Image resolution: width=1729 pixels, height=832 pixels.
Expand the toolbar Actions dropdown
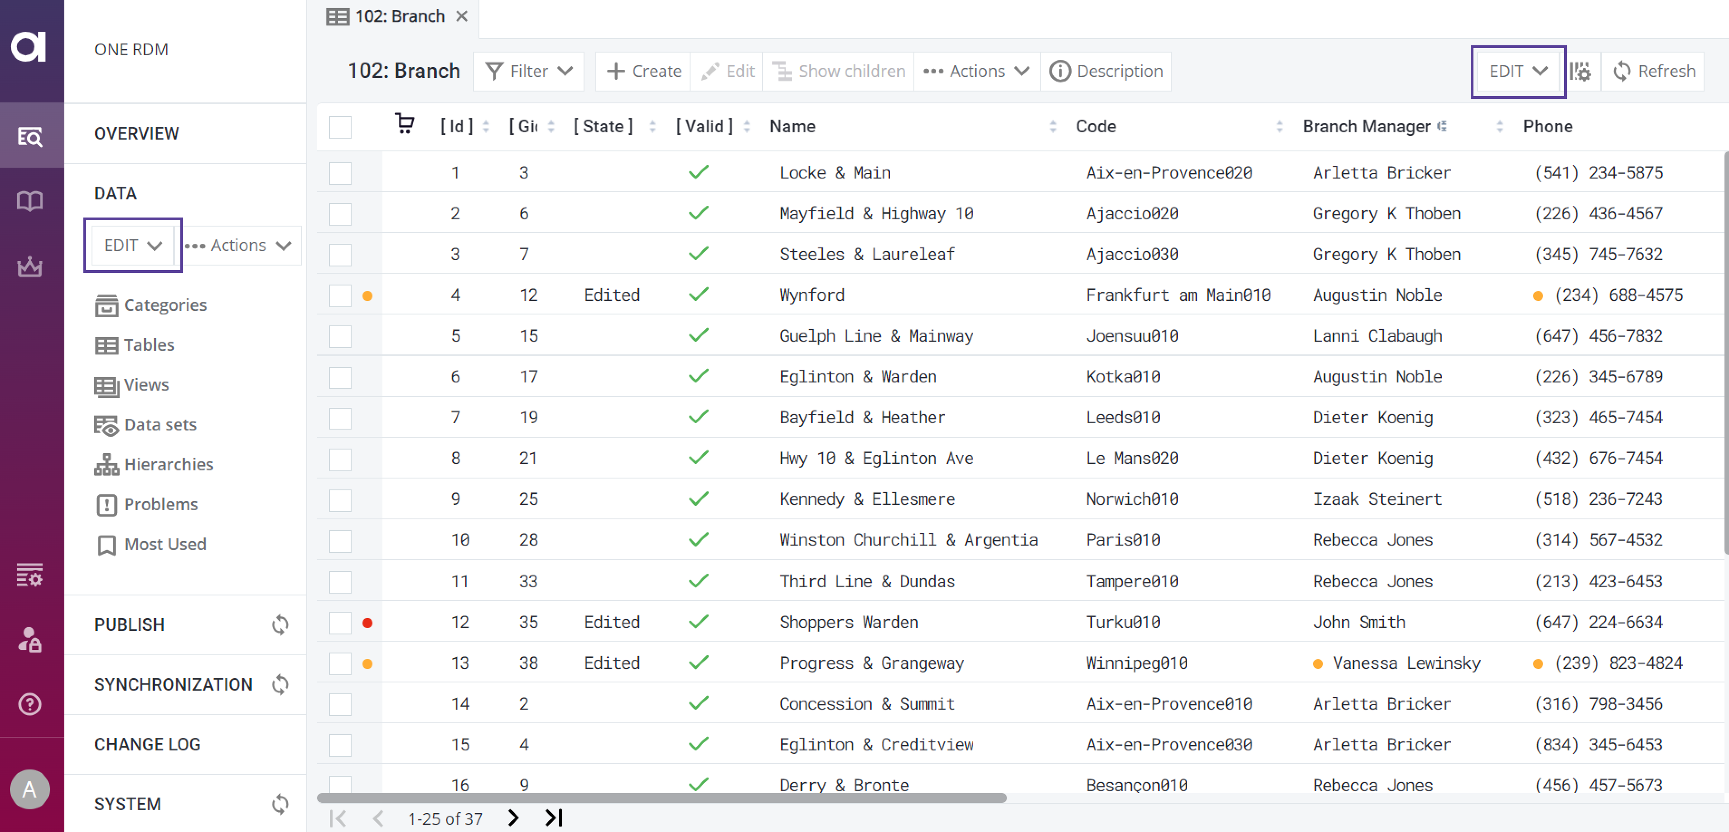click(976, 71)
